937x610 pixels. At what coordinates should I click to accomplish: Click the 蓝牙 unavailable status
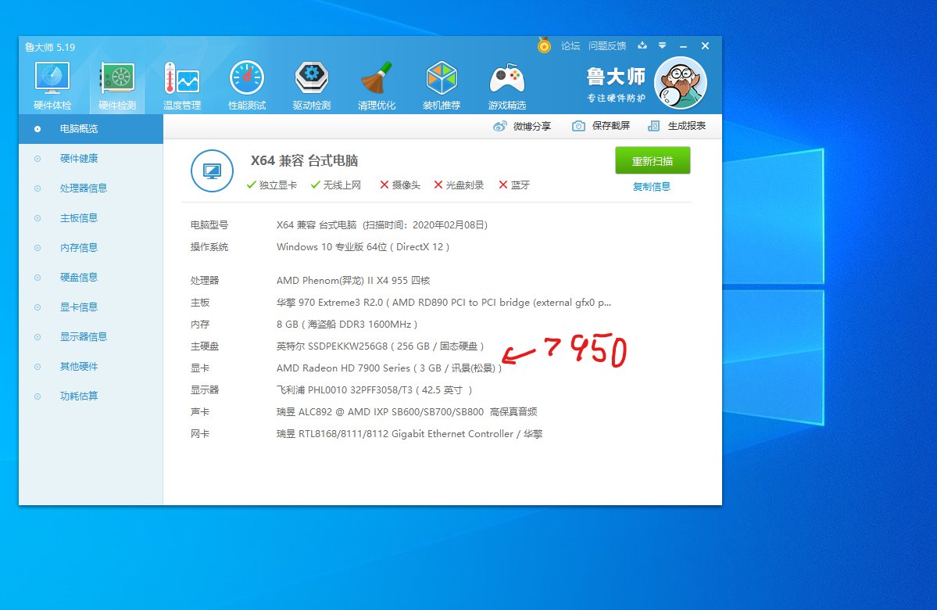pyautogui.click(x=514, y=185)
